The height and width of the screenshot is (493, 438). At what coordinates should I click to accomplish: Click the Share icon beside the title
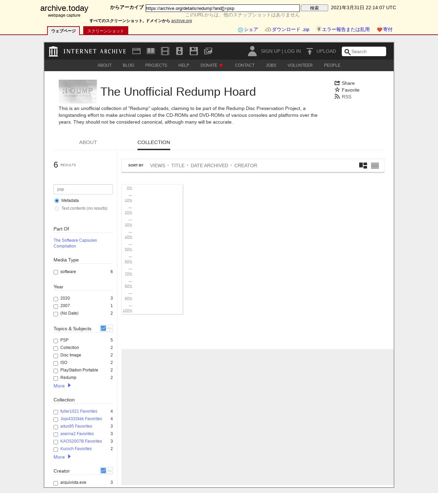pyautogui.click(x=337, y=83)
